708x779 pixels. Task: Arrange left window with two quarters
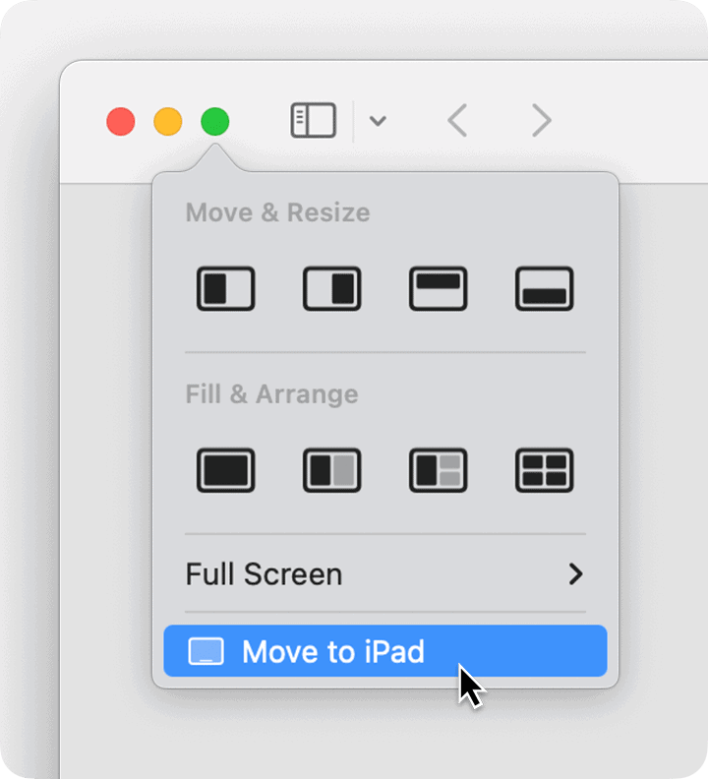[x=439, y=470]
